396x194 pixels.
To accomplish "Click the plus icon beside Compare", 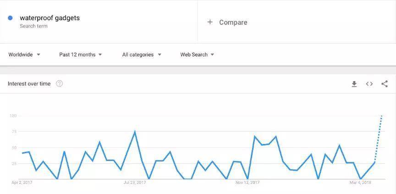I will pos(210,22).
